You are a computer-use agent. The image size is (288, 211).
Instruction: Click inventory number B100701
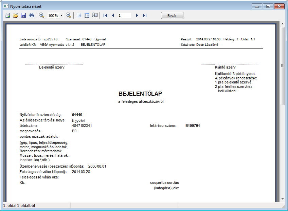coord(193,126)
